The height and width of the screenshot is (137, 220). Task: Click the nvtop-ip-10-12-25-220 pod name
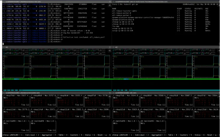pos(123,31)
